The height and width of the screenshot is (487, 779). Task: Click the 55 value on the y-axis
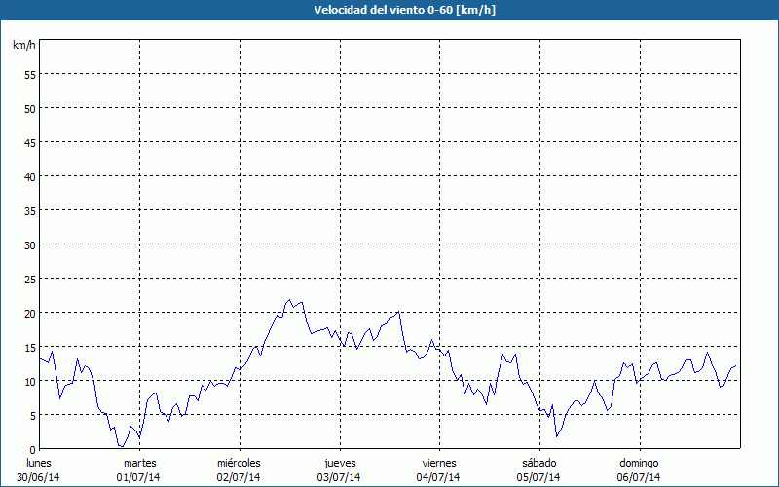pos(30,74)
